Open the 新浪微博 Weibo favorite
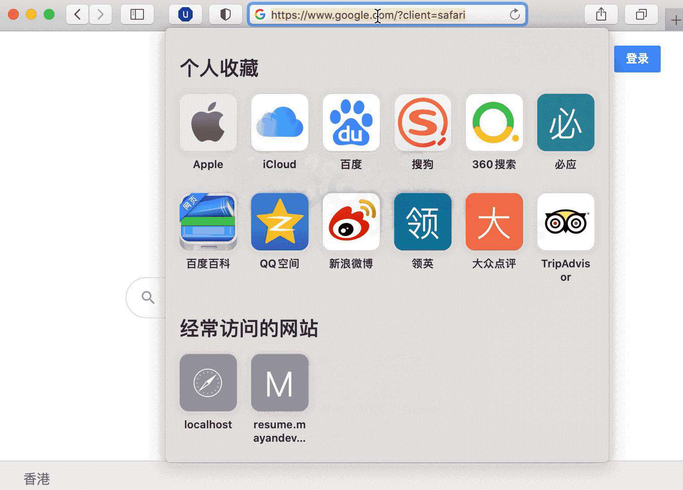The width and height of the screenshot is (683, 490). tap(351, 222)
